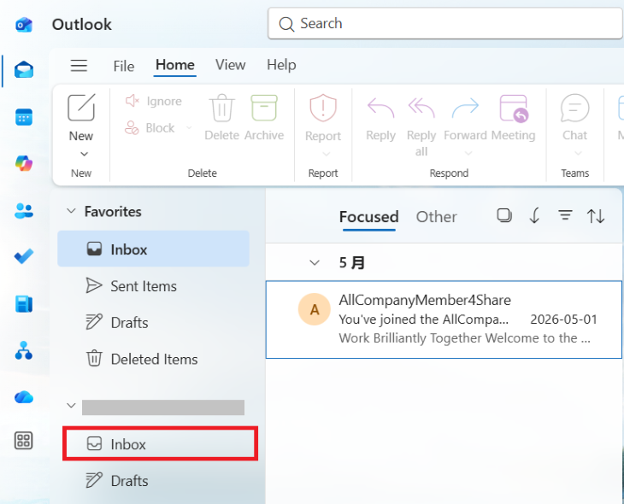This screenshot has height=504, width=624.
Task: Open the Org Explorer icon
Action: click(x=24, y=350)
